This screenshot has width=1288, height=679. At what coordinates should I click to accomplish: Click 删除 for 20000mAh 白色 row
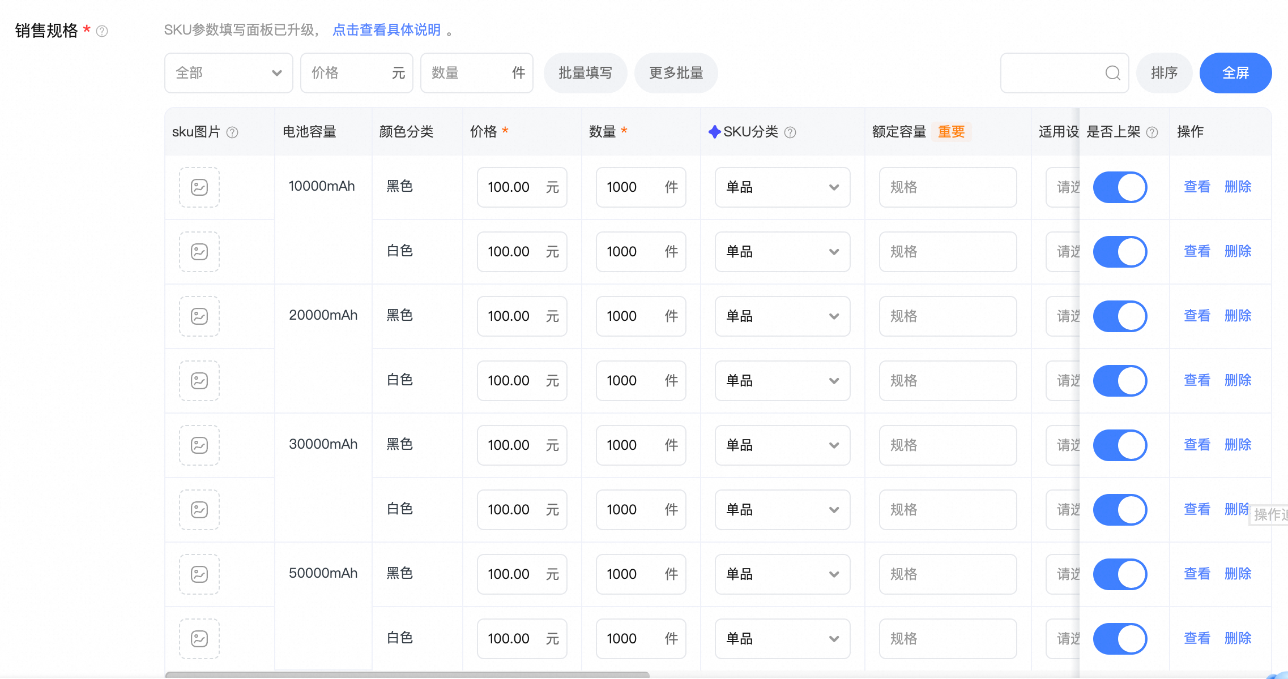(1238, 380)
